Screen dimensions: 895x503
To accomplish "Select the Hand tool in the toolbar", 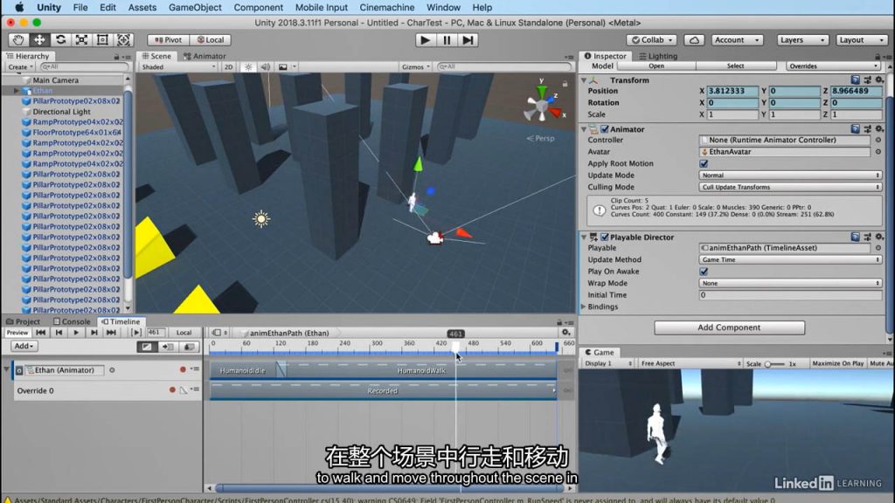I will (18, 40).
